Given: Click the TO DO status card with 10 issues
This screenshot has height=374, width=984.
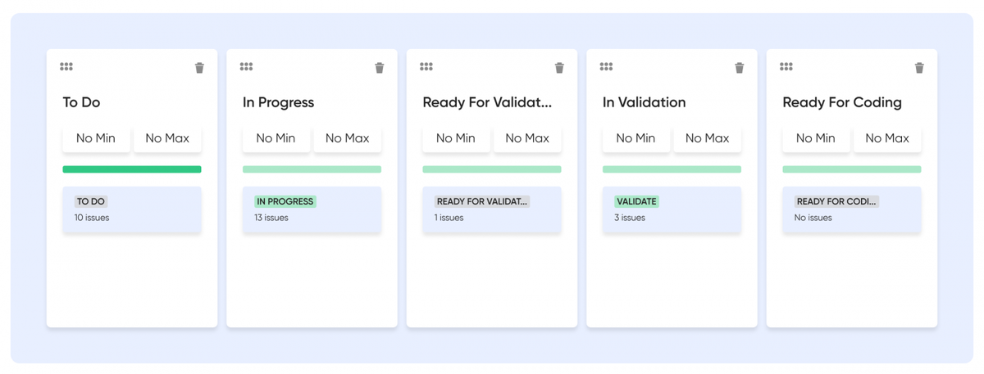Looking at the screenshot, I should [x=132, y=210].
